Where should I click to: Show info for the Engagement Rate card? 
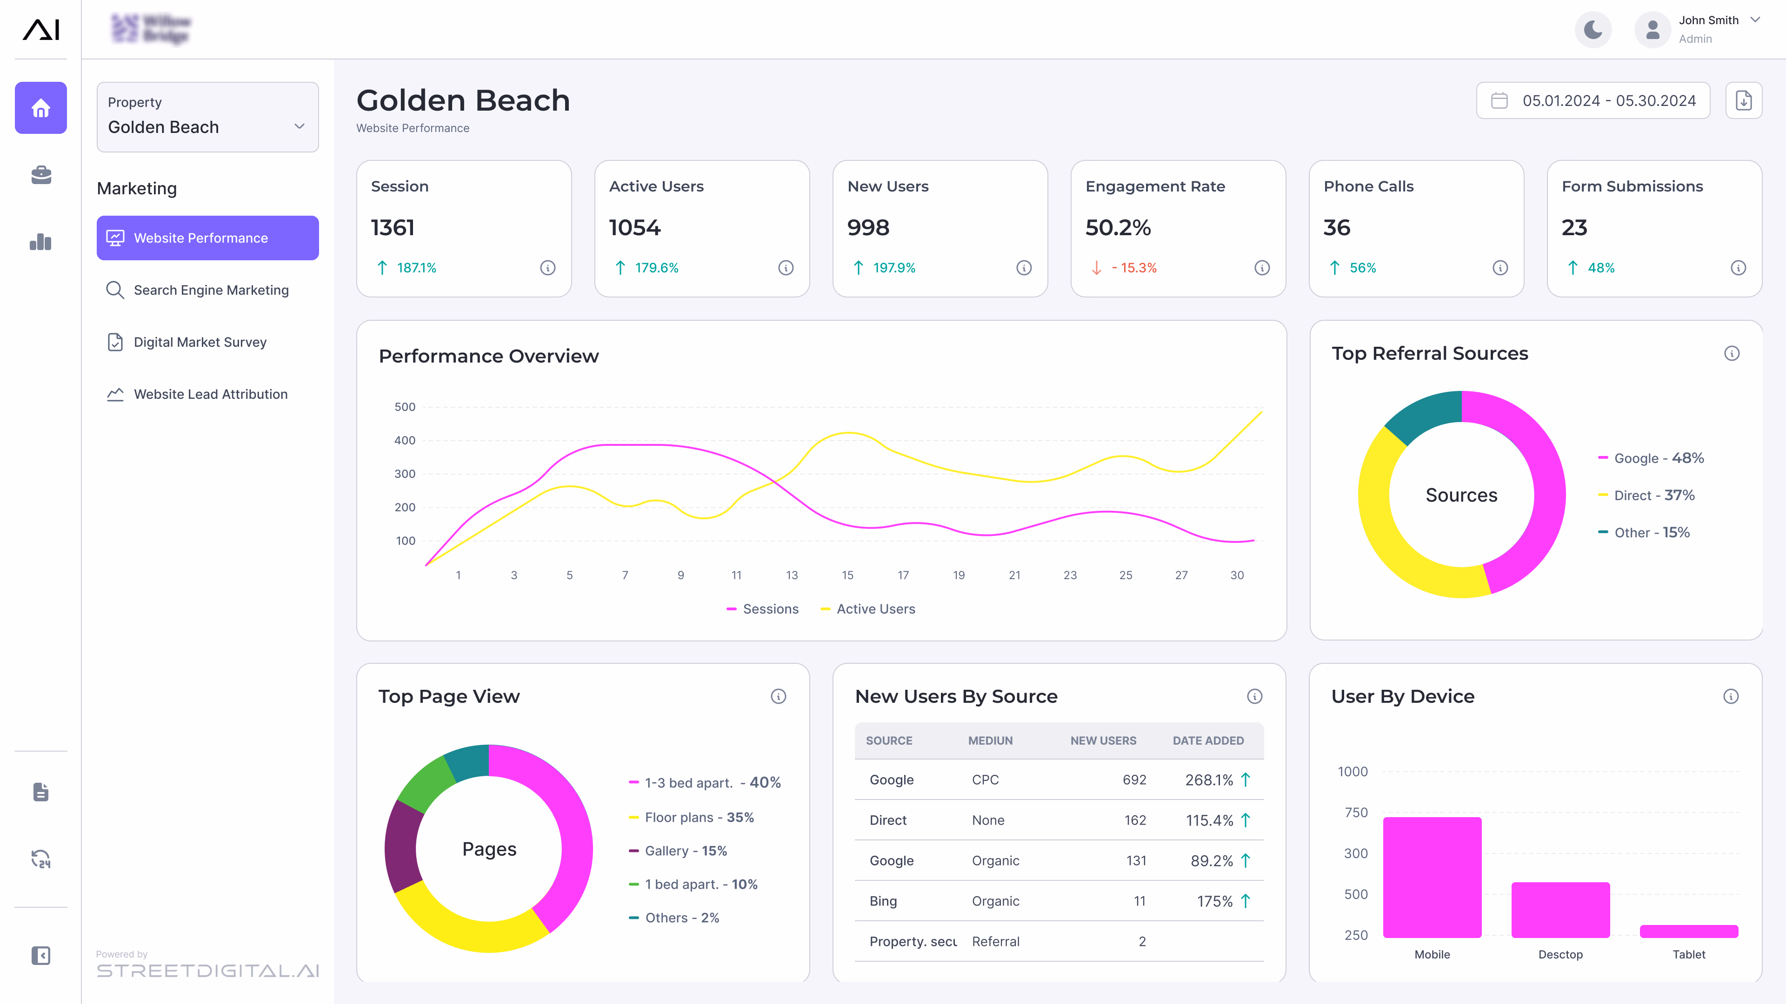[x=1262, y=268]
